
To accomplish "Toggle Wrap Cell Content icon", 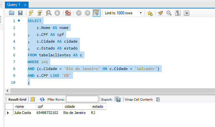I will [x=158, y=99].
